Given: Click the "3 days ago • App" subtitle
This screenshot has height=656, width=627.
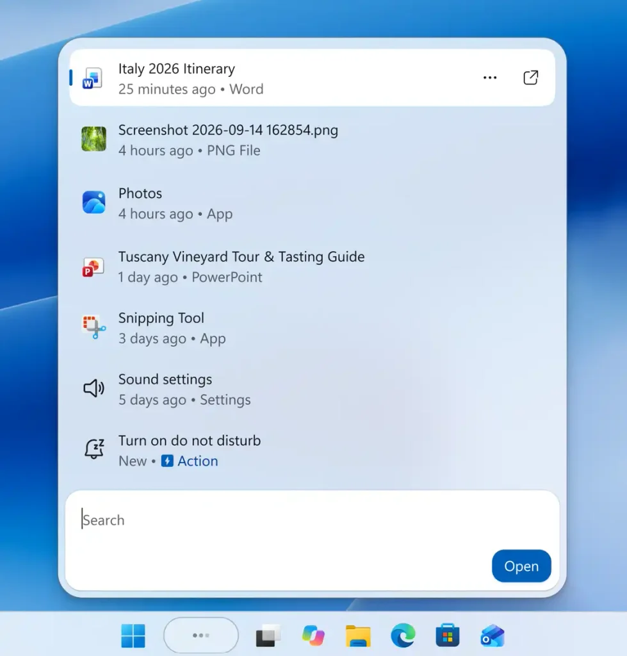Looking at the screenshot, I should [x=172, y=338].
